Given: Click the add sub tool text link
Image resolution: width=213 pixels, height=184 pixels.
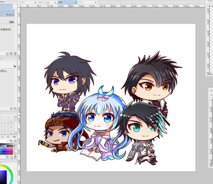Looking at the screenshot, I should tap(6, 29).
